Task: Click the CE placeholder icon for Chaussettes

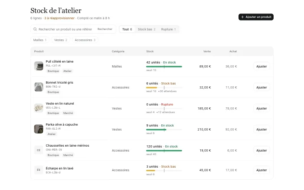Action: tap(38, 150)
